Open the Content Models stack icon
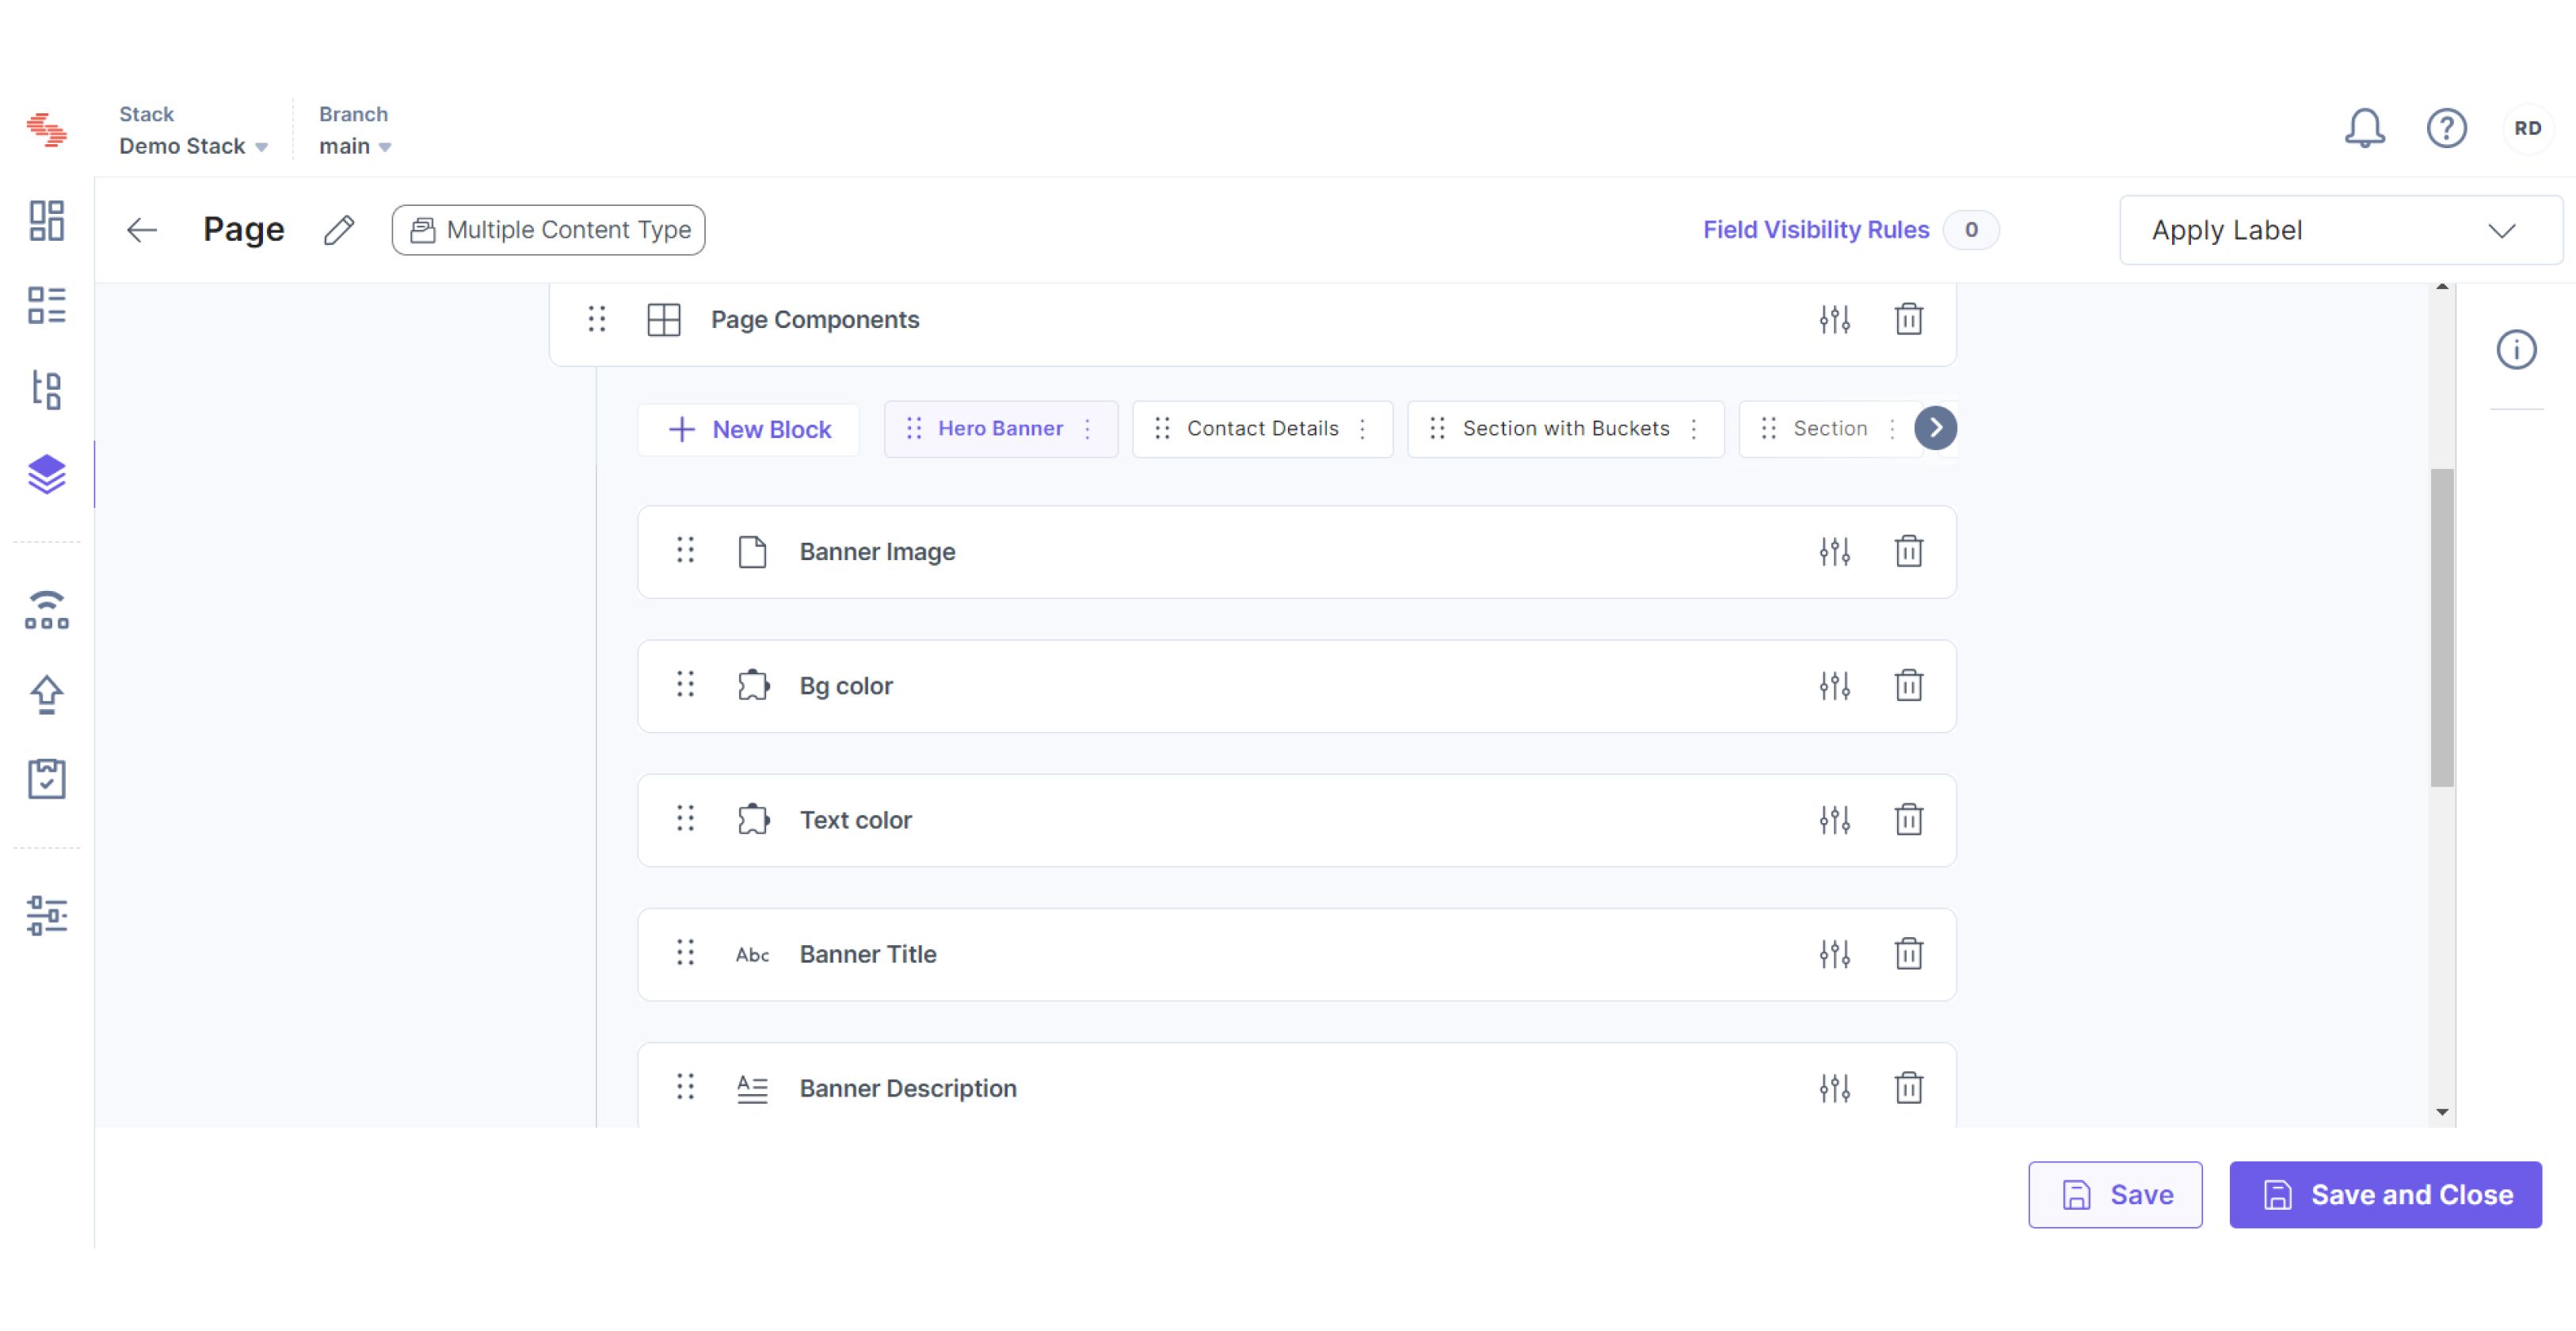Viewport: 2576px width, 1331px height. click(46, 474)
